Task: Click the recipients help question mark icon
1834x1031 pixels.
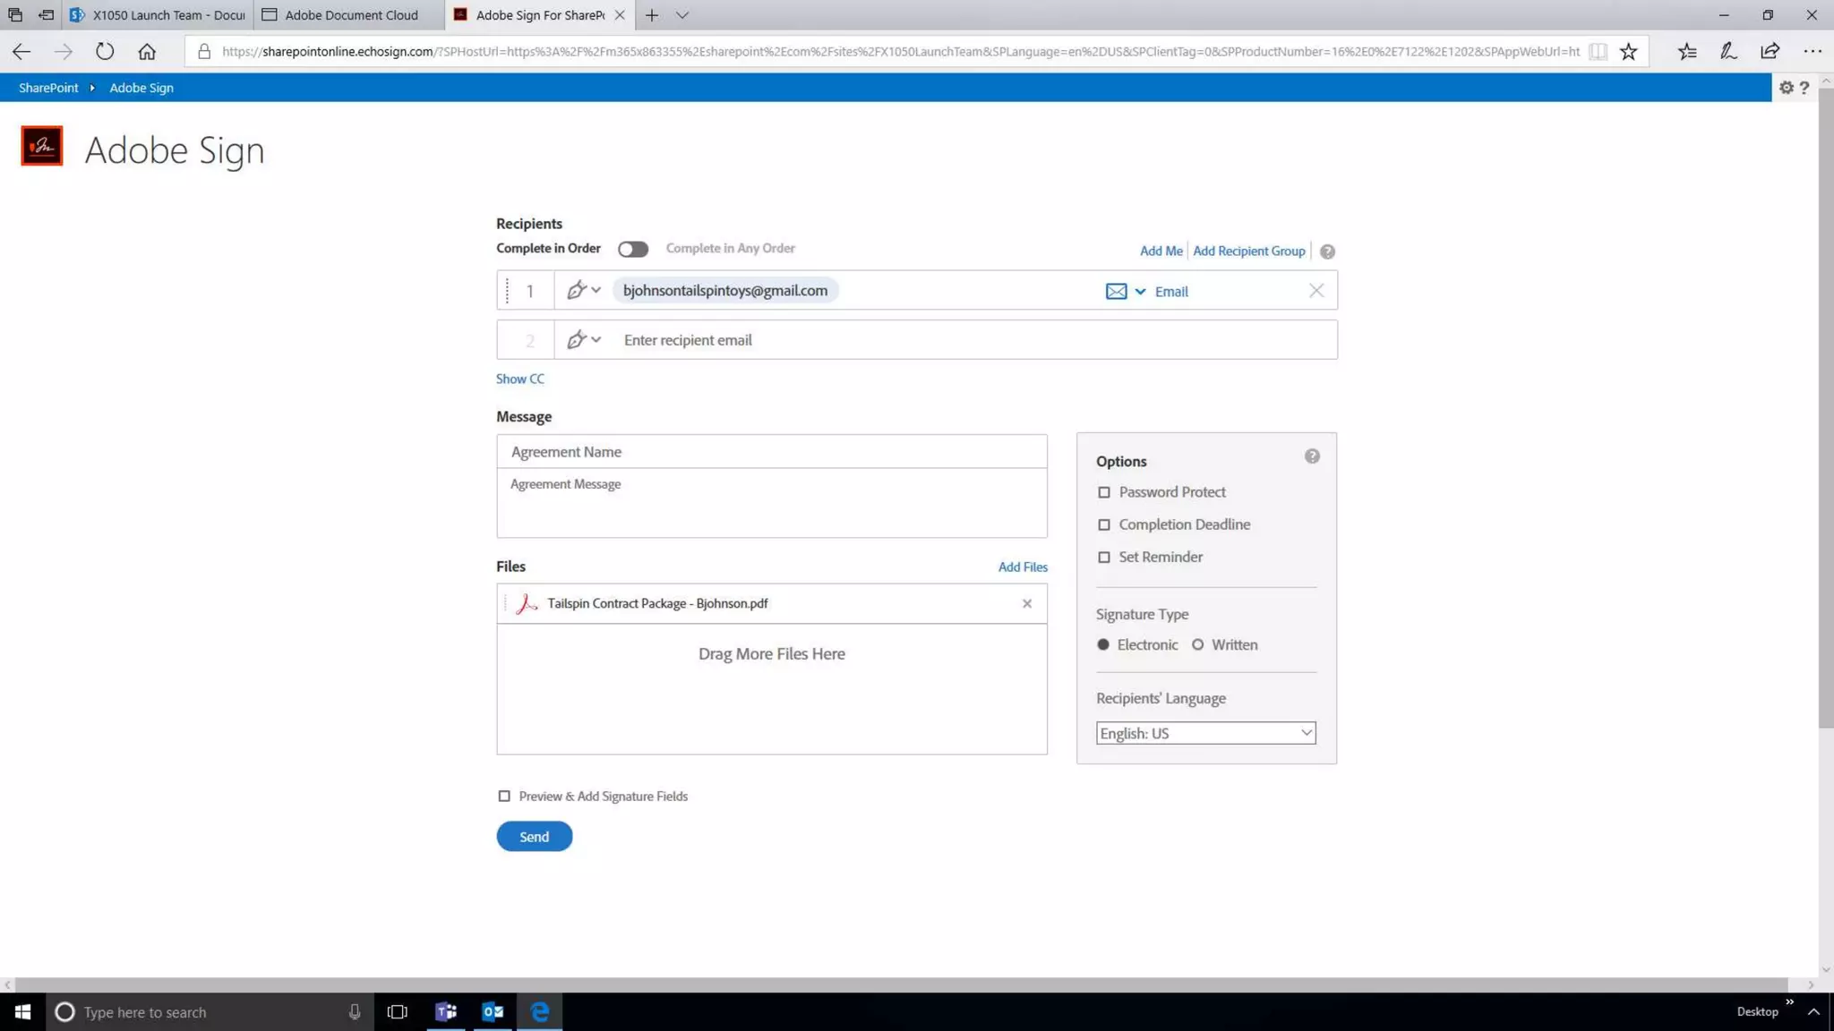Action: click(x=1327, y=251)
